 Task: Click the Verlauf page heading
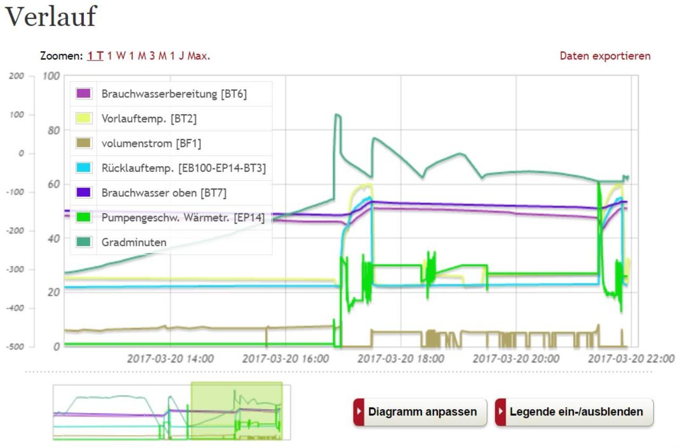coord(50,16)
